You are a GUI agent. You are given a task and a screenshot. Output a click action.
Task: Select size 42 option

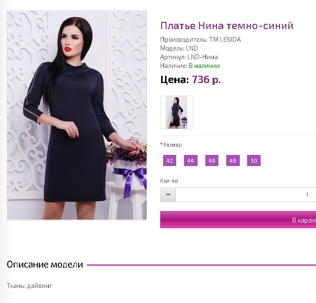pyautogui.click(x=169, y=160)
